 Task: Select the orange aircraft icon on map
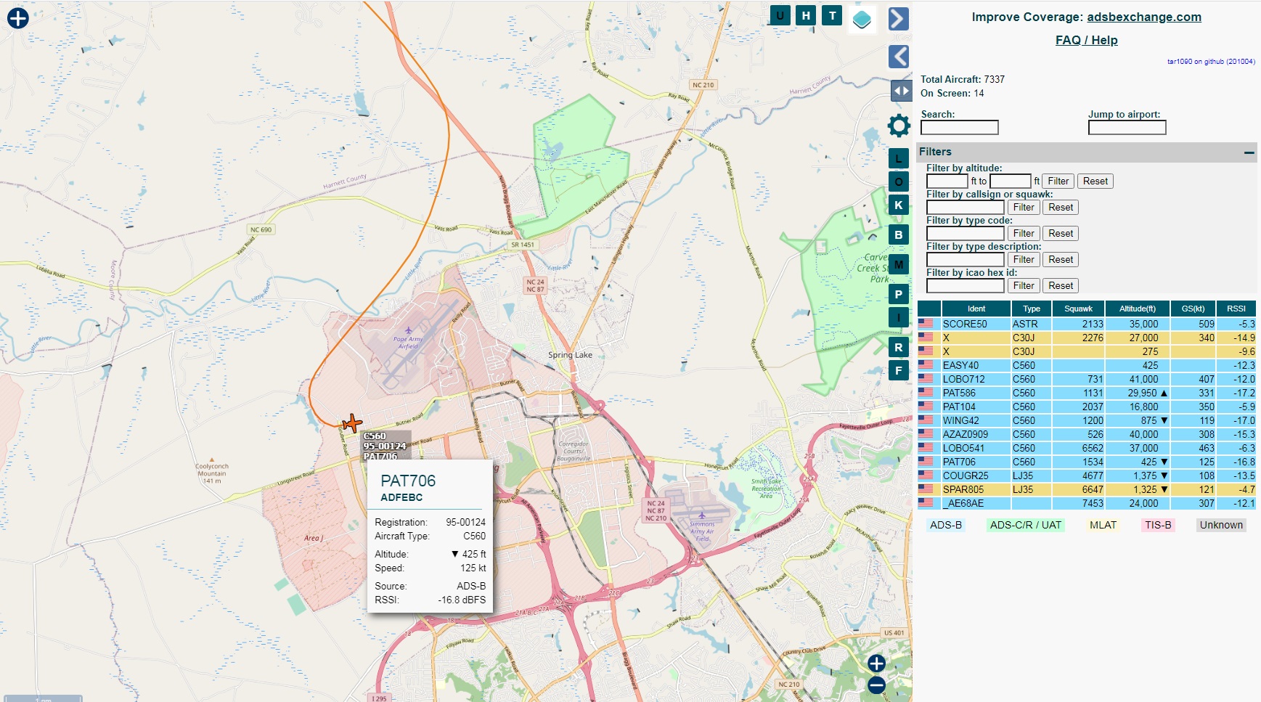(352, 423)
